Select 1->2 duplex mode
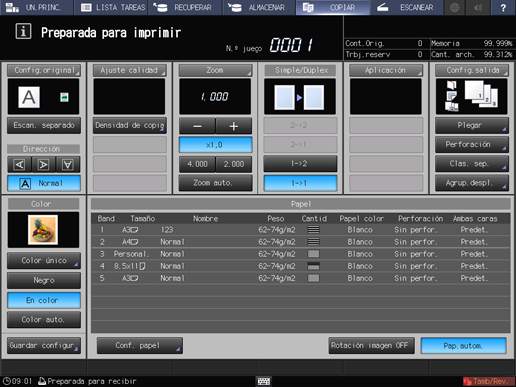The width and height of the screenshot is (516, 387). (300, 164)
